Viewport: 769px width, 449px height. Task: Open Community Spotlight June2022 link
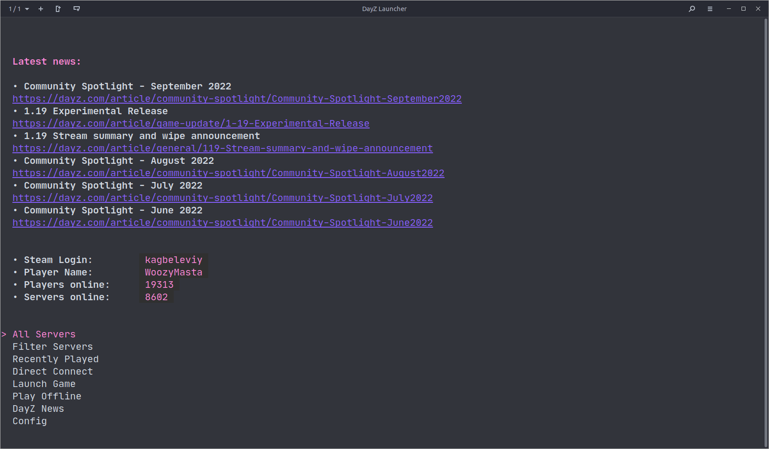coord(223,223)
